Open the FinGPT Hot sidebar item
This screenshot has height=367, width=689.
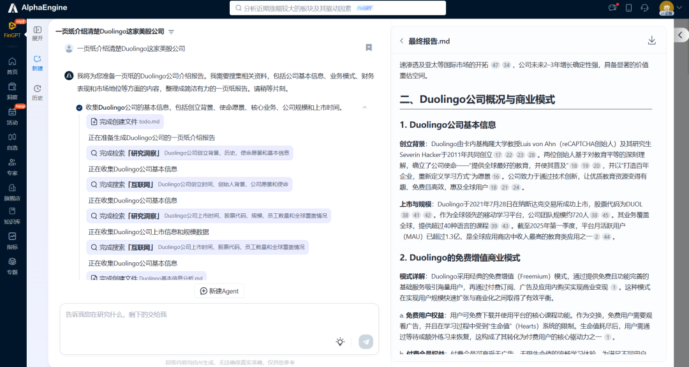point(12,29)
